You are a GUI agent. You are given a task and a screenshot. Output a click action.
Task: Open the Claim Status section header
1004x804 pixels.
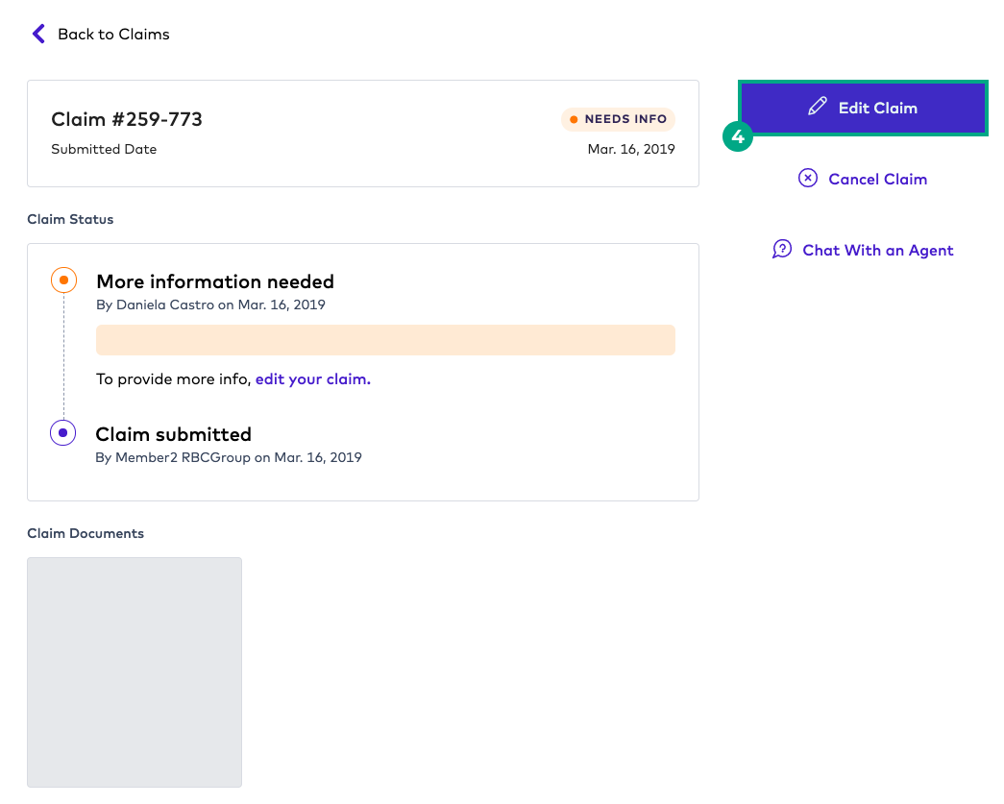coord(70,219)
